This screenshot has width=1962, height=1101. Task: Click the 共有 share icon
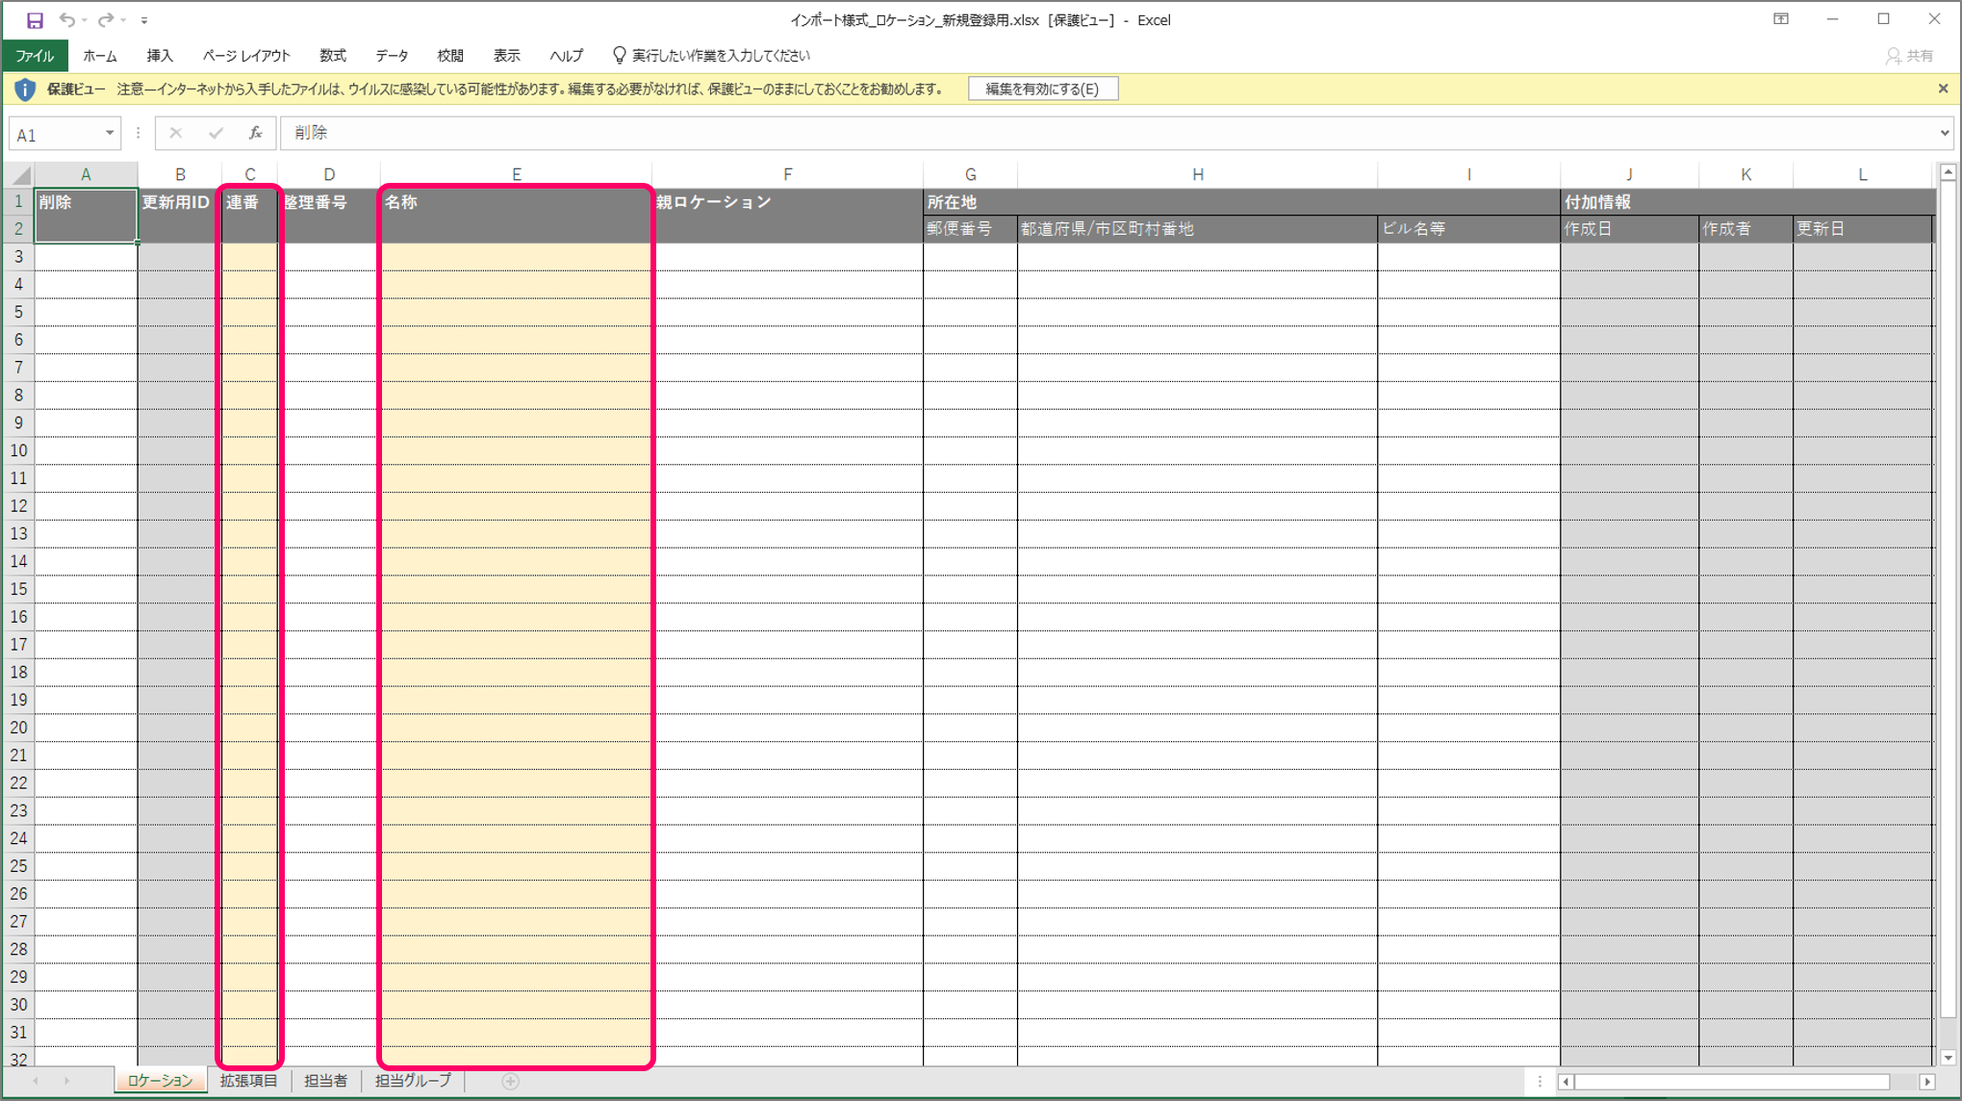(1909, 56)
